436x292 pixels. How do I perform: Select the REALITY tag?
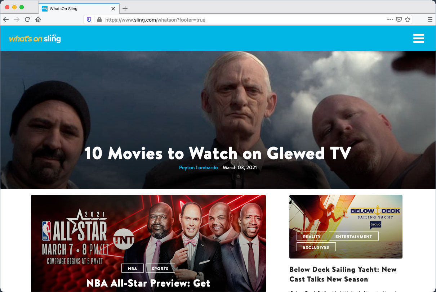(312, 236)
